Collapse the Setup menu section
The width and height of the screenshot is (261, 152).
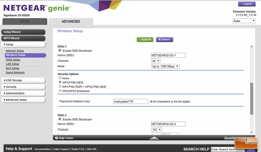pyautogui.click(x=23, y=45)
